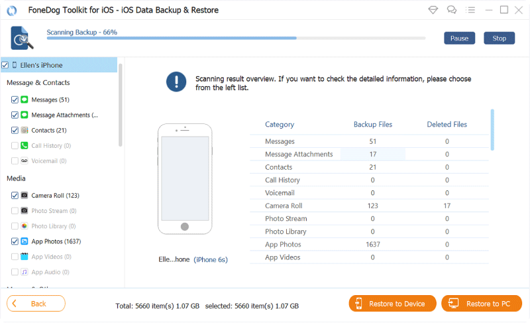Pause the backup scan
Image resolution: width=530 pixels, height=323 pixels.
pos(459,38)
